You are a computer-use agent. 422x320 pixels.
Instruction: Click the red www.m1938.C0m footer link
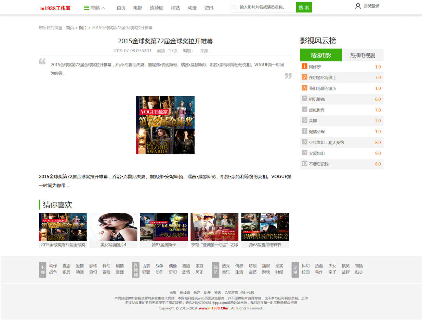coord(213,308)
